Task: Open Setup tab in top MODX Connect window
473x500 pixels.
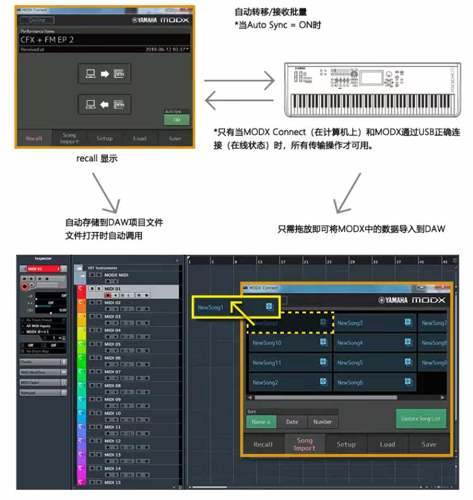Action: coord(105,138)
